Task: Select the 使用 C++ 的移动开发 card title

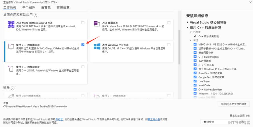Action: 28,67
